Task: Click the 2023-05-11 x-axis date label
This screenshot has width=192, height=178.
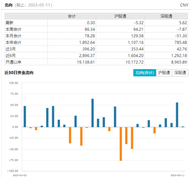Action: [177, 175]
